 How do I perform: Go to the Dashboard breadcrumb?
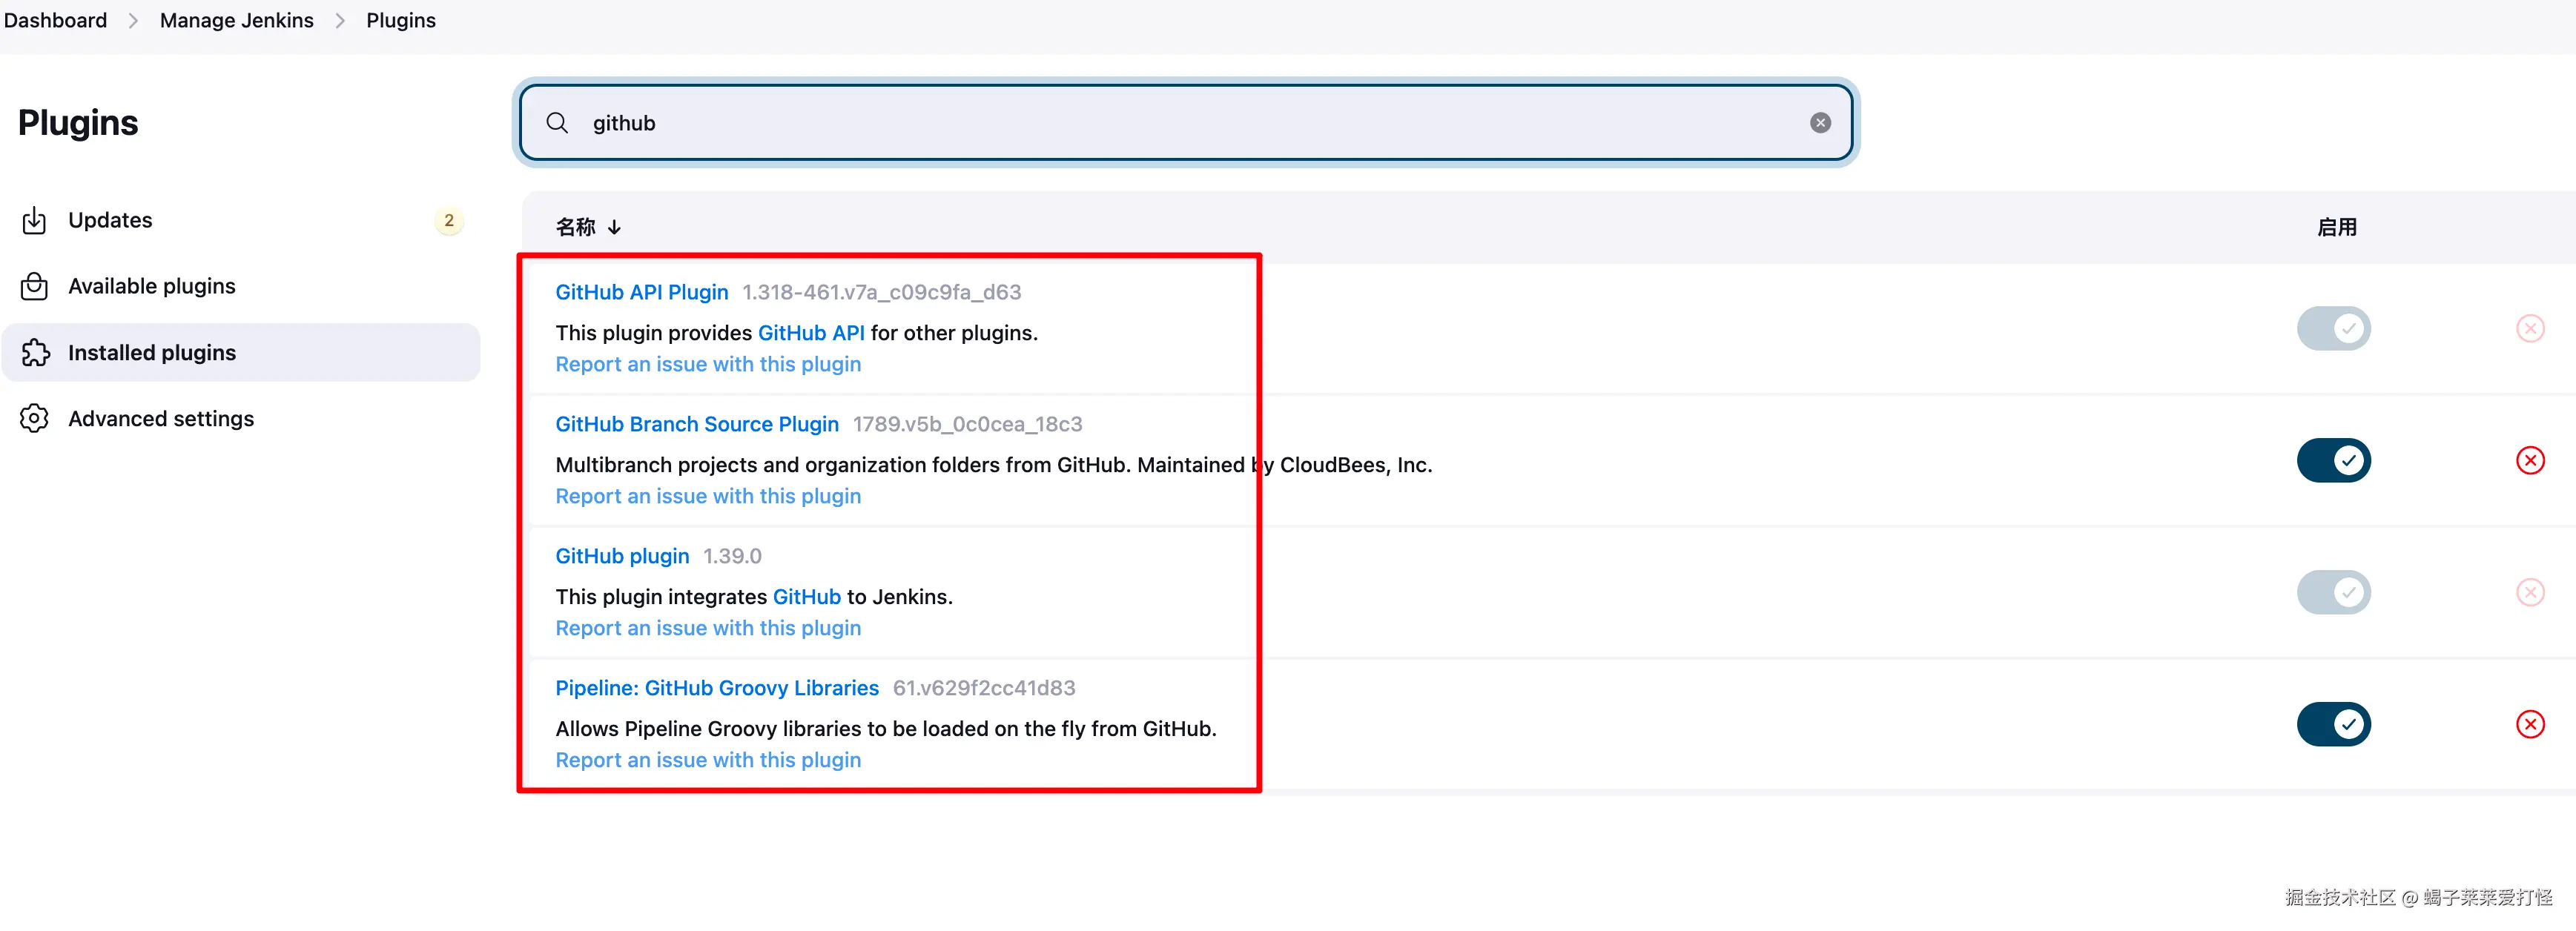[55, 20]
